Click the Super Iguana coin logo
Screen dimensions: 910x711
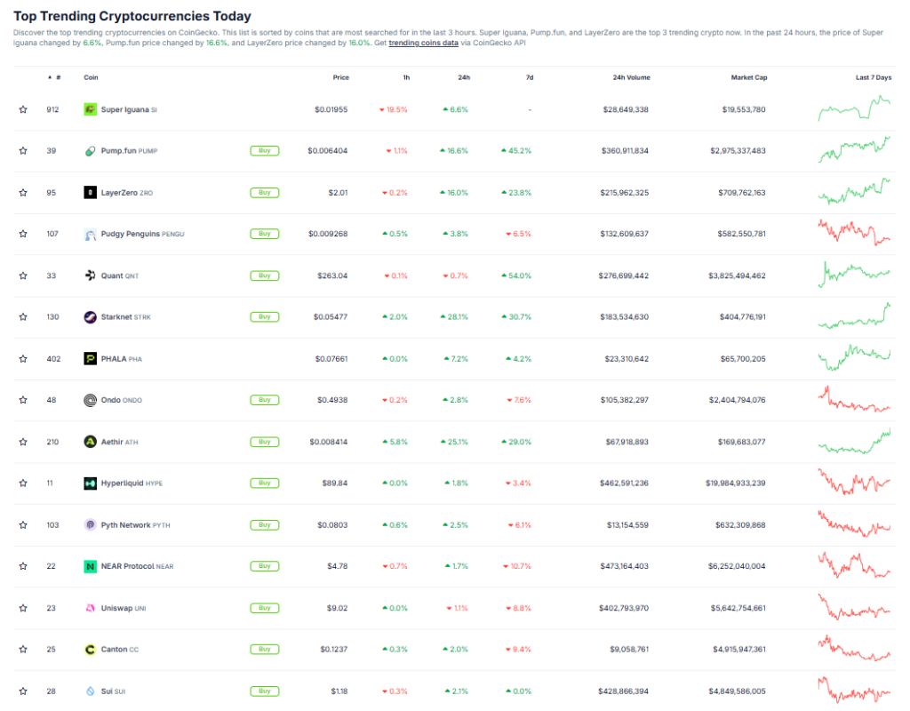click(90, 109)
